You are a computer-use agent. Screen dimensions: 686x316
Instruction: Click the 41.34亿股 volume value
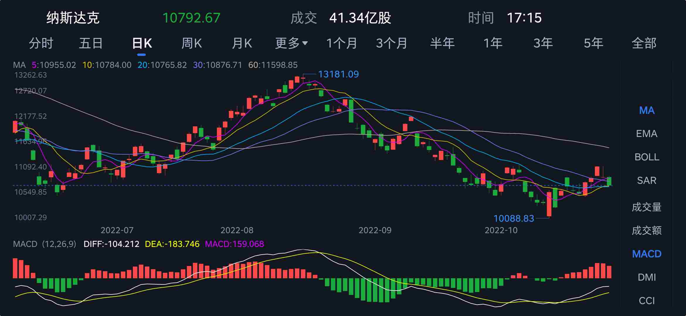click(x=360, y=18)
